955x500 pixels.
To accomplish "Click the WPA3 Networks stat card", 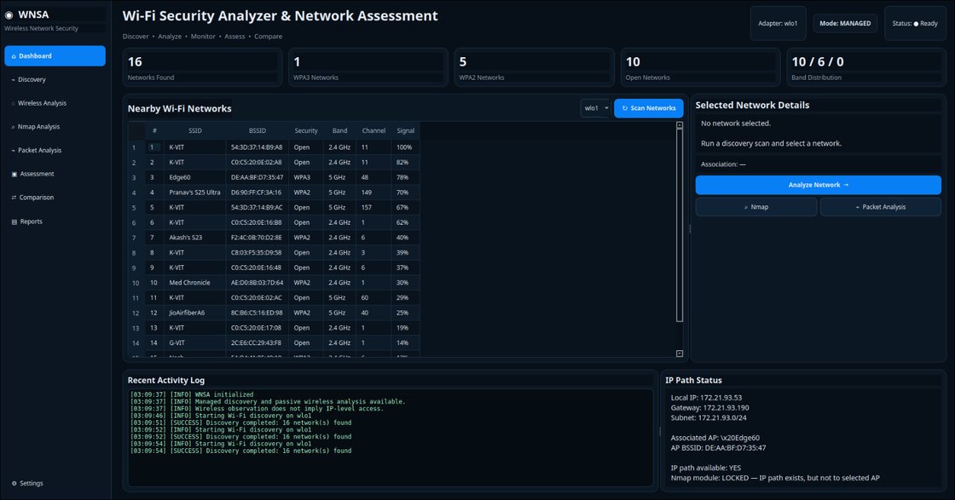I will coord(368,67).
